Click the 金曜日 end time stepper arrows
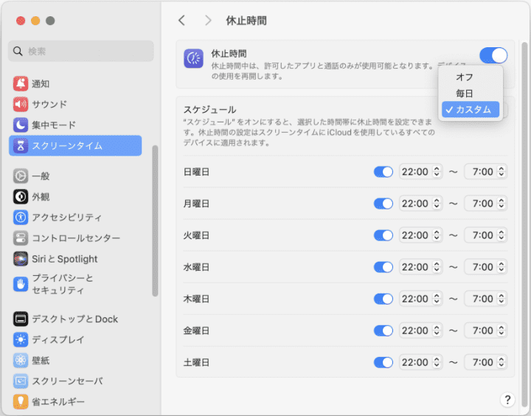This screenshot has width=531, height=416. (502, 330)
